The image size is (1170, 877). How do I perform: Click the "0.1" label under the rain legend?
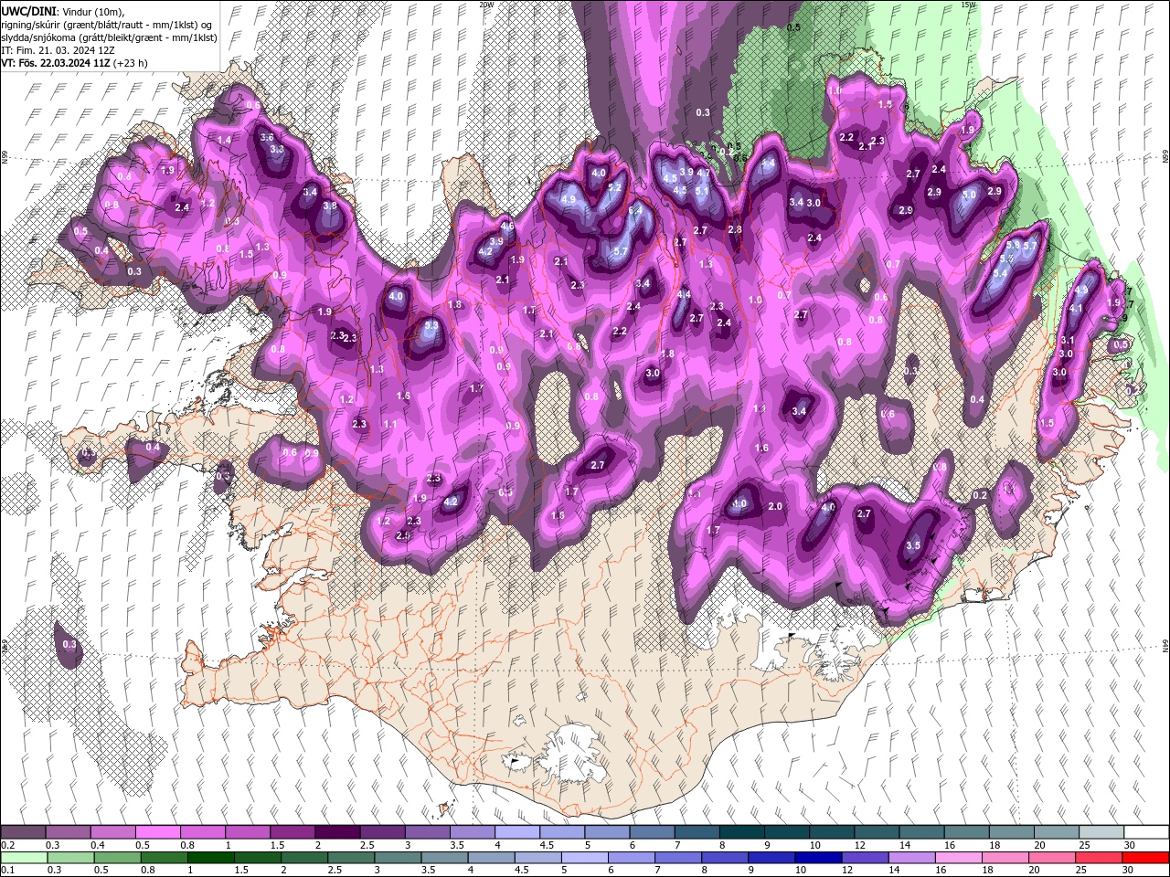(x=7, y=870)
